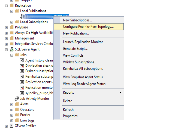
Task: Open the Reports submenu arrow
Action: (x=120, y=93)
